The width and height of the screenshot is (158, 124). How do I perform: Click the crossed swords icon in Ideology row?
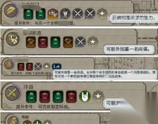coord(80,42)
